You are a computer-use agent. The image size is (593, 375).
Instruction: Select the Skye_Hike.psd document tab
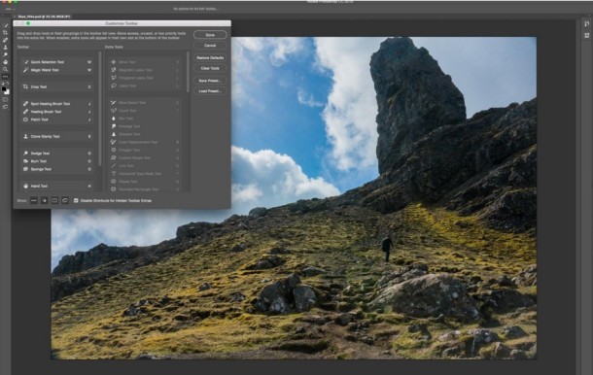click(x=43, y=17)
